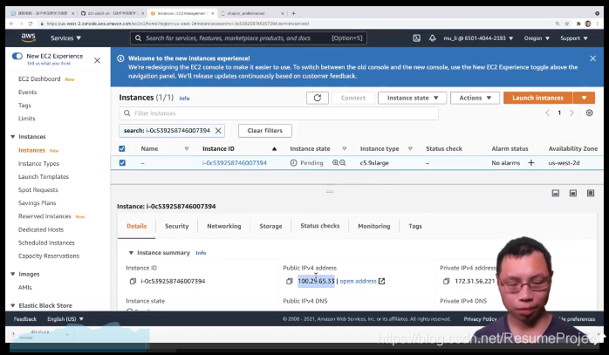Collapse the details panel to minimum

point(556,193)
